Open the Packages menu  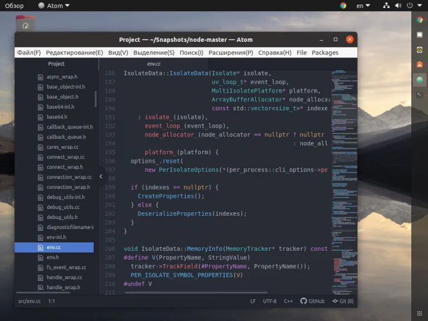click(325, 52)
